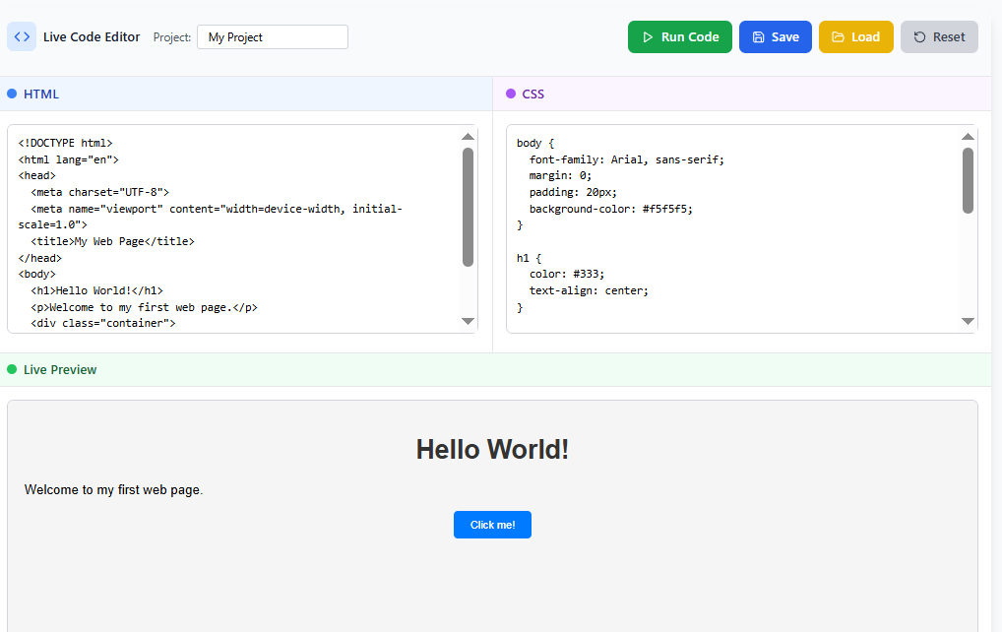
Task: Save the current project
Action: pyautogui.click(x=775, y=36)
